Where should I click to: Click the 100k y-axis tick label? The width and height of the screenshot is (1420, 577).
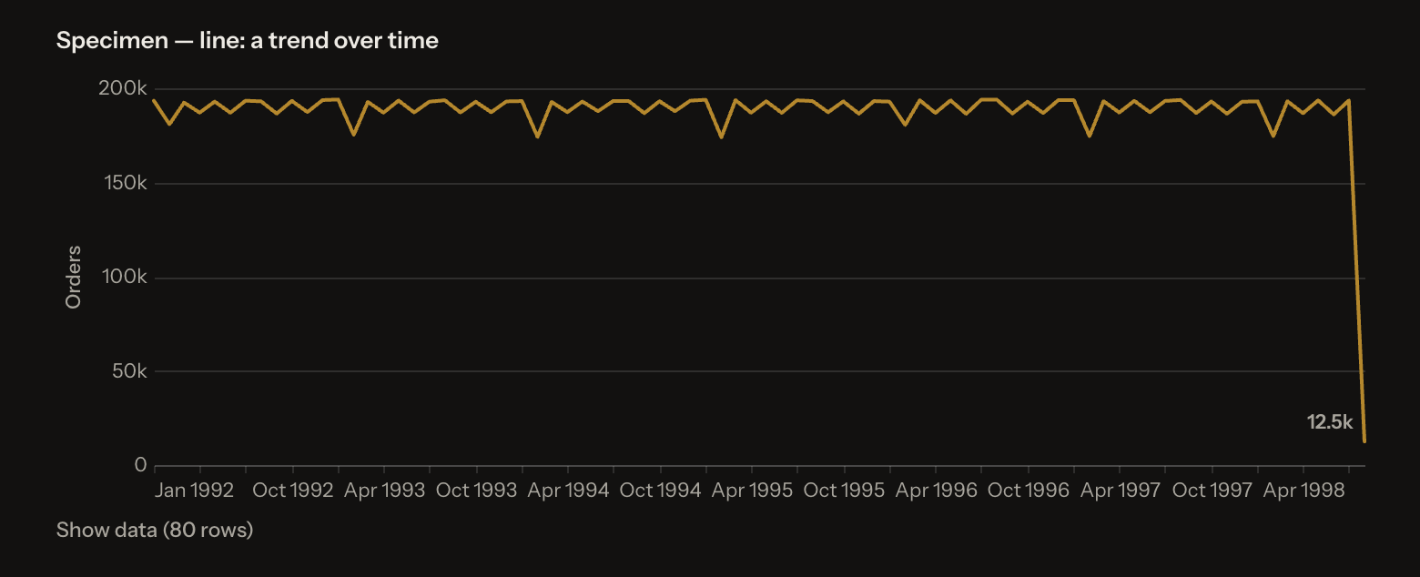point(124,278)
